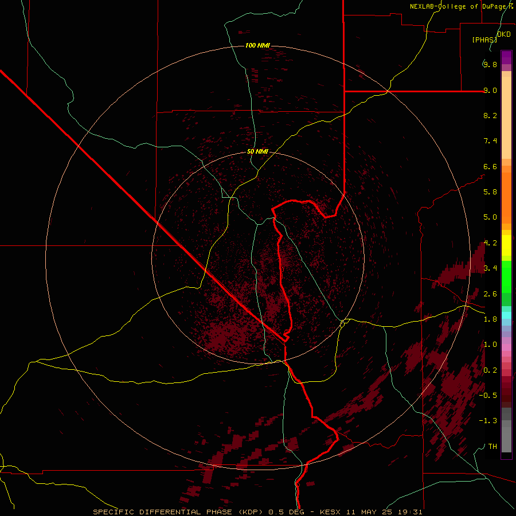The image size is (516, 516).
Task: Click the 4.2 scale value
Action: 490,243
